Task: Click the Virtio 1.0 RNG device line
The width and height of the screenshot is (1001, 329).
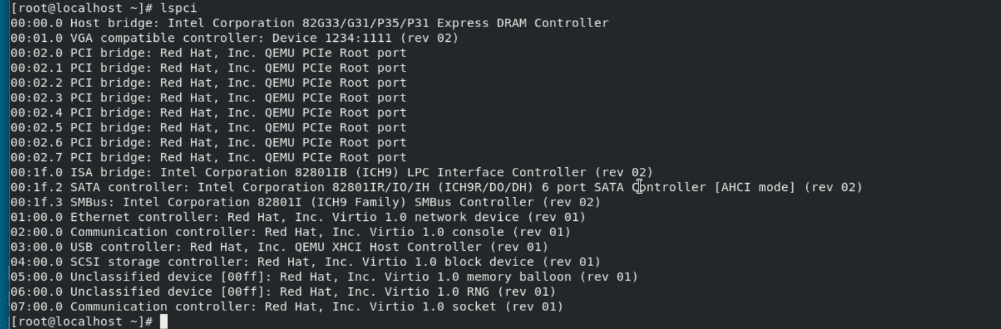Action: tap(283, 292)
